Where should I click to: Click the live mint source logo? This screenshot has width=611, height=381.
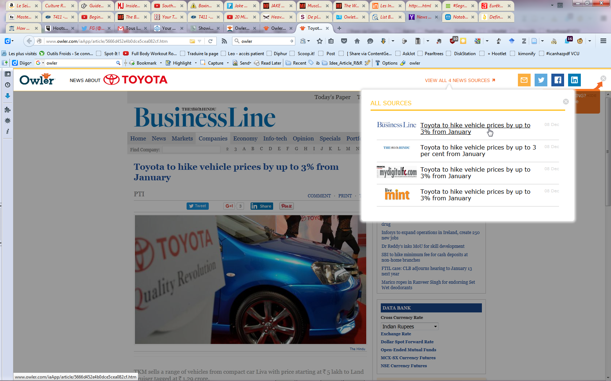pos(397,194)
